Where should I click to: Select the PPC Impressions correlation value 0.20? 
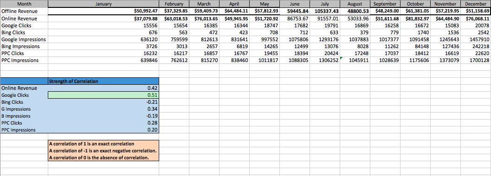(103, 130)
